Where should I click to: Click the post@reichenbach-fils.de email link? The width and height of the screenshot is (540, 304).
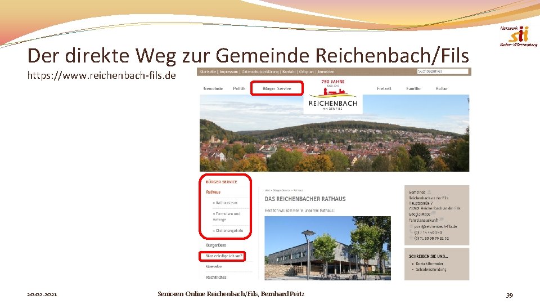435,226
